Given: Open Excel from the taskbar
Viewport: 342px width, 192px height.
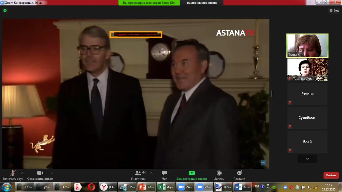Looking at the screenshot, I should coord(166,187).
